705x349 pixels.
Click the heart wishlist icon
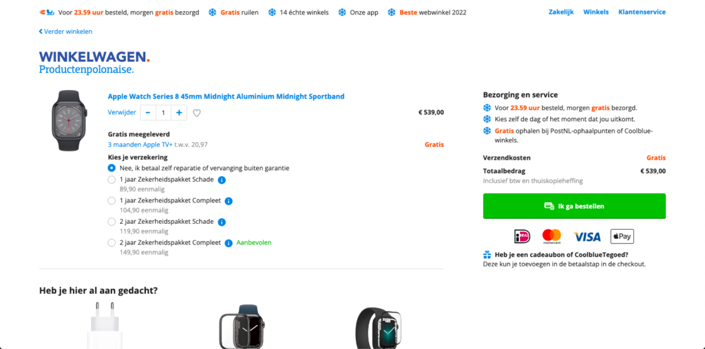click(x=197, y=113)
